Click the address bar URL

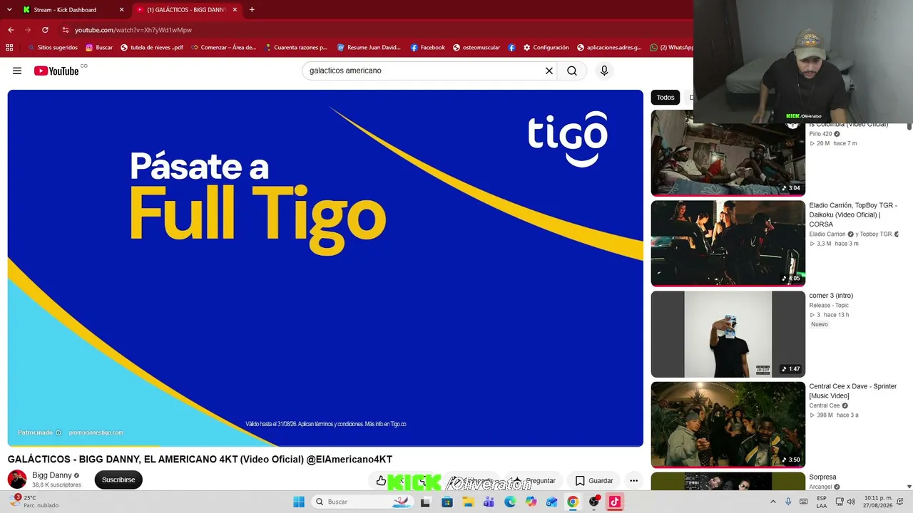(x=133, y=30)
